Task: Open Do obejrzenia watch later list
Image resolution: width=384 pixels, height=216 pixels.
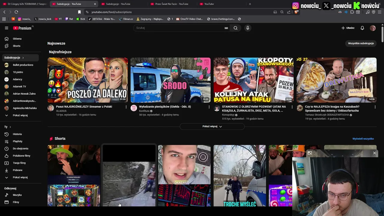Action: pyautogui.click(x=21, y=148)
